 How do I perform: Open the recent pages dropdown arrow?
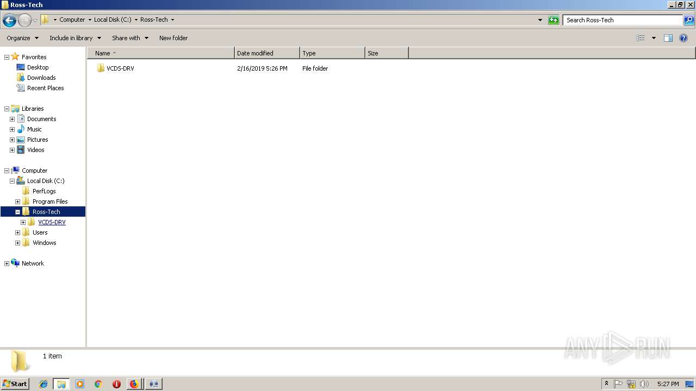click(35, 21)
